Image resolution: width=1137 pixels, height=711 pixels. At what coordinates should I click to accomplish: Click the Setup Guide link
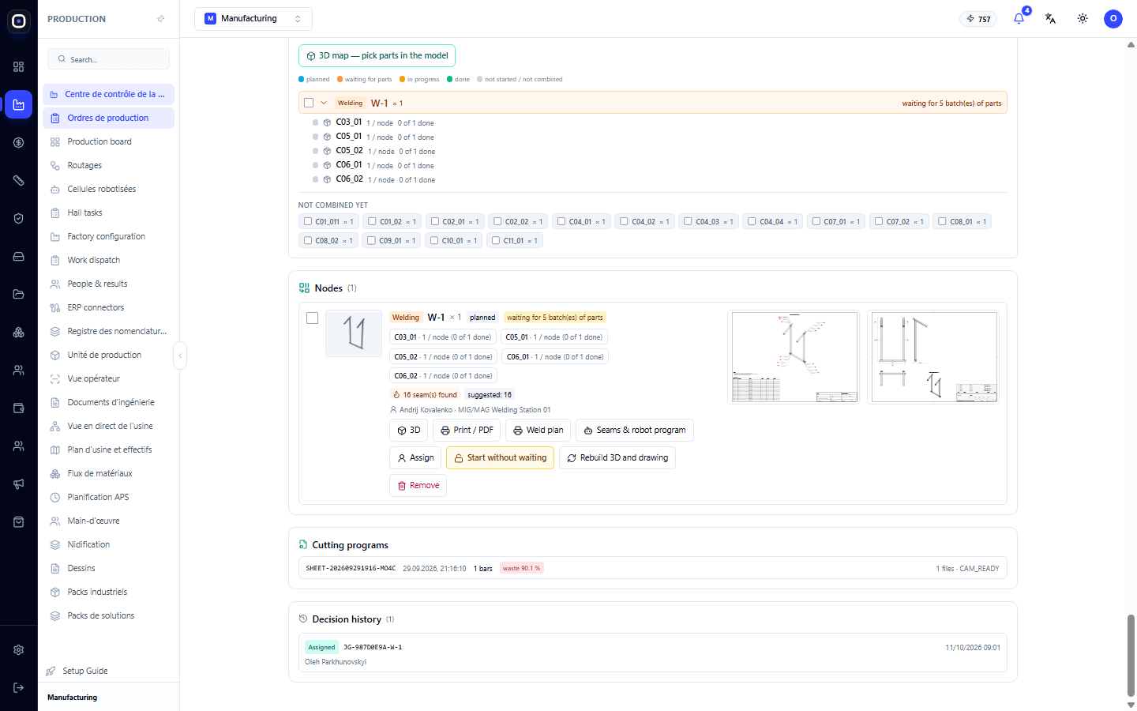pyautogui.click(x=85, y=671)
